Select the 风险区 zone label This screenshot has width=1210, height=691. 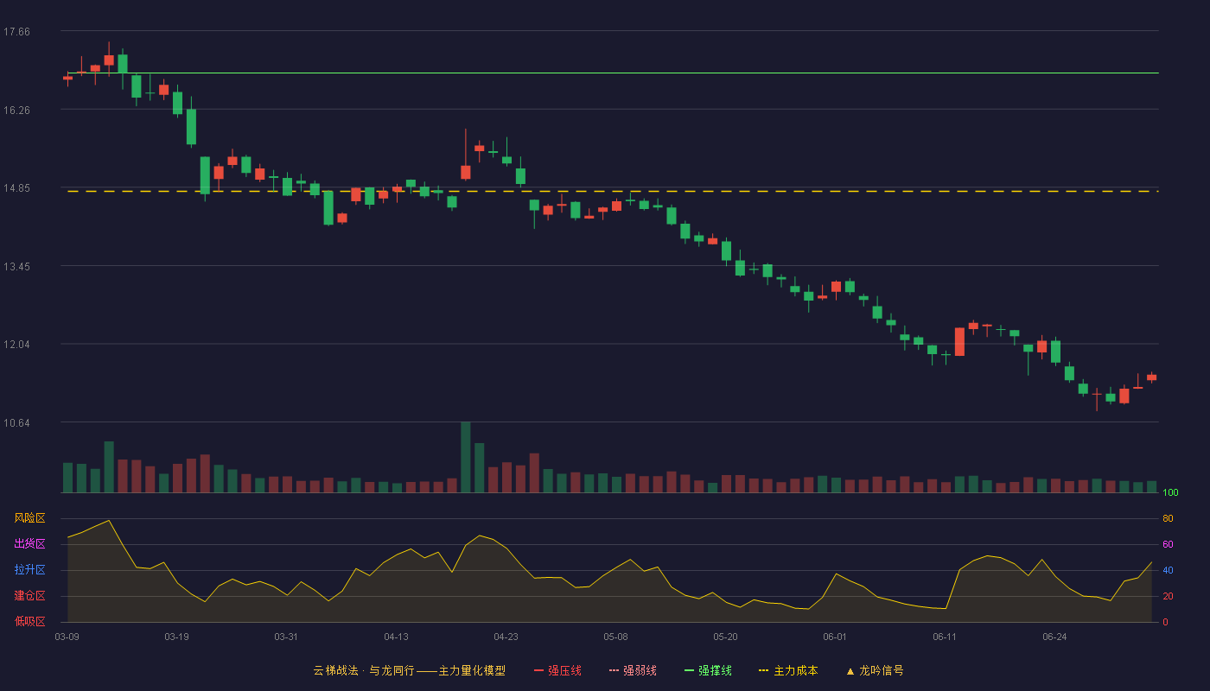29,518
